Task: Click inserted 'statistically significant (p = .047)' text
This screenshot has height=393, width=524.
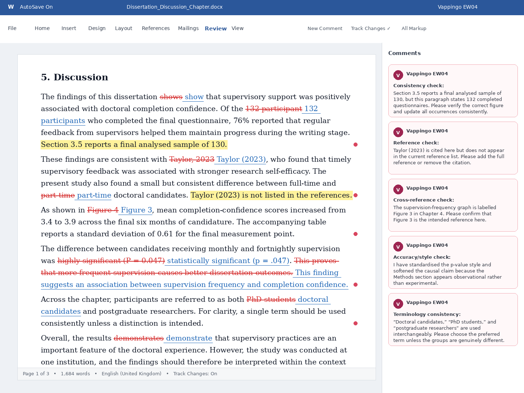Action: [228, 261]
